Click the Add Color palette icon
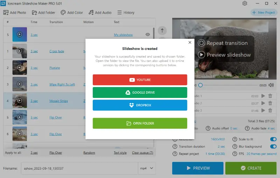This screenshot has width=280, height=178. pyautogui.click(x=63, y=13)
